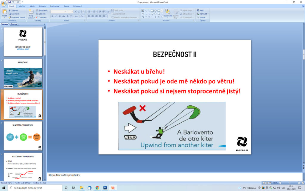The height and width of the screenshot is (191, 305).
Task: Pick the right block arrow shape
Action: tap(152, 14)
